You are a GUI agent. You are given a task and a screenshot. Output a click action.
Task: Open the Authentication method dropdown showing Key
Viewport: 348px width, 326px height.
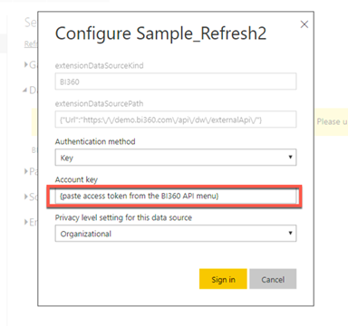[176, 158]
